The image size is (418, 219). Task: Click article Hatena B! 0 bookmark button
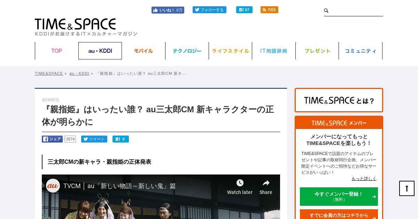pos(121,139)
